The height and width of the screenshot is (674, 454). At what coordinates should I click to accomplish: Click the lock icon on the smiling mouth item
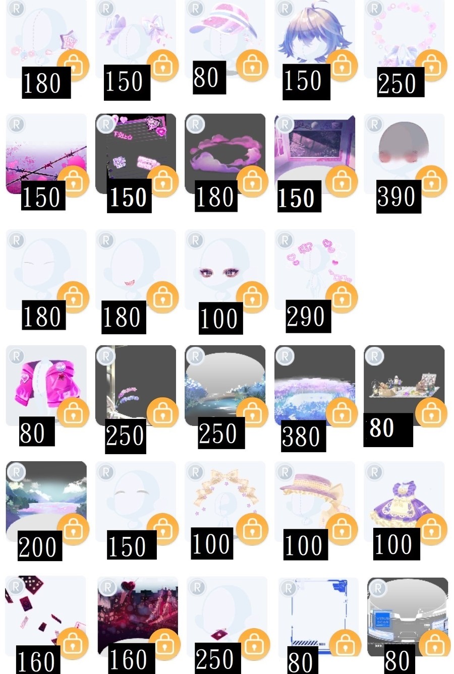click(x=162, y=297)
